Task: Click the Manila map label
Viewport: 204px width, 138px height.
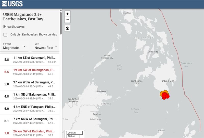Action: click(127, 13)
